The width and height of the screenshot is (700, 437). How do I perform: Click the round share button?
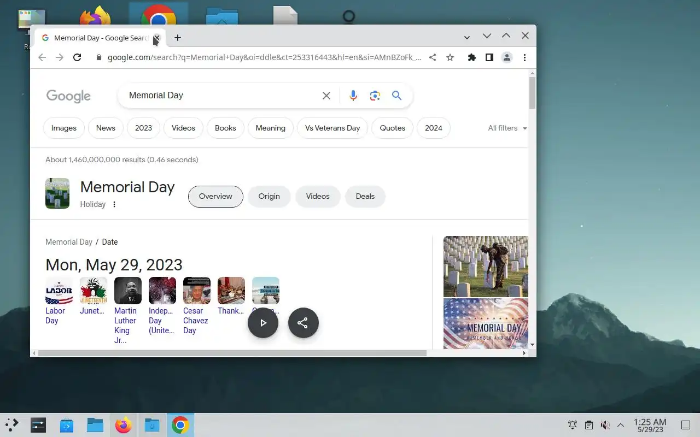coord(303,323)
